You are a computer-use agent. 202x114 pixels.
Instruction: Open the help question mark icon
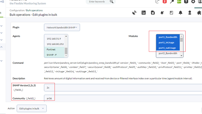(x=186, y=2)
